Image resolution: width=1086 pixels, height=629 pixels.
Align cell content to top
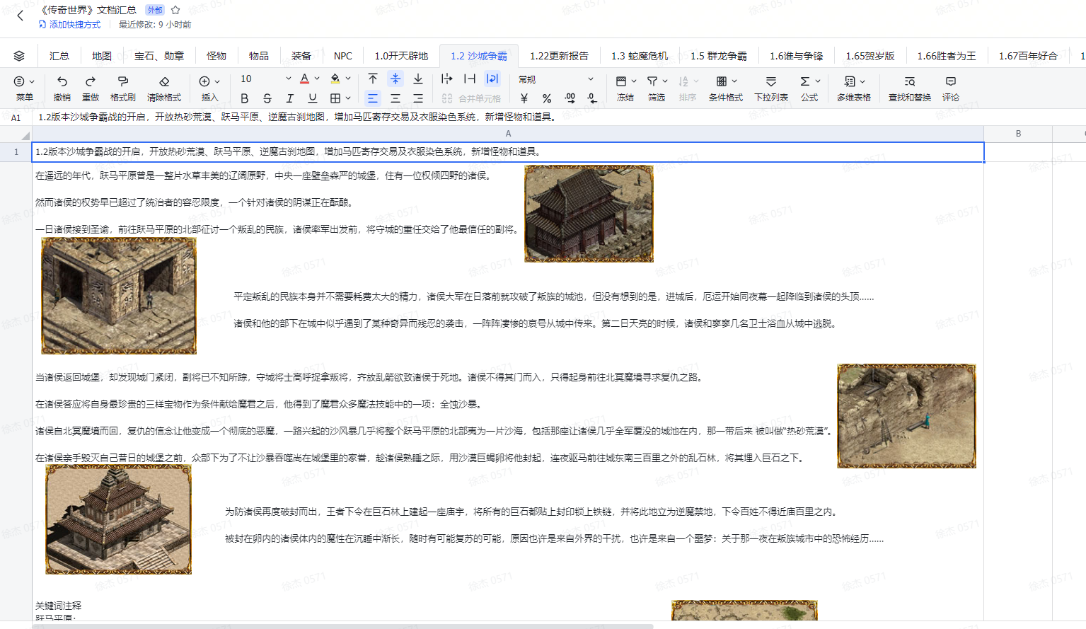coord(373,79)
